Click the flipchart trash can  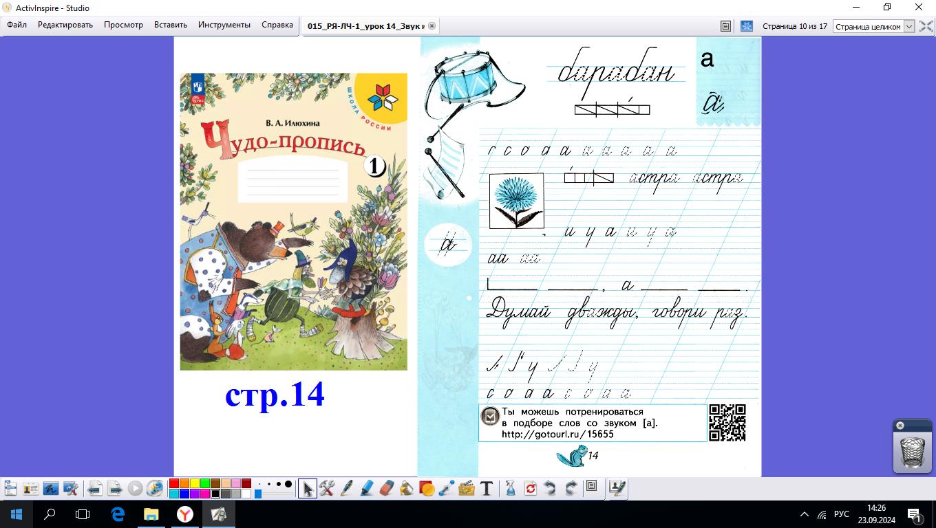pyautogui.click(x=913, y=452)
